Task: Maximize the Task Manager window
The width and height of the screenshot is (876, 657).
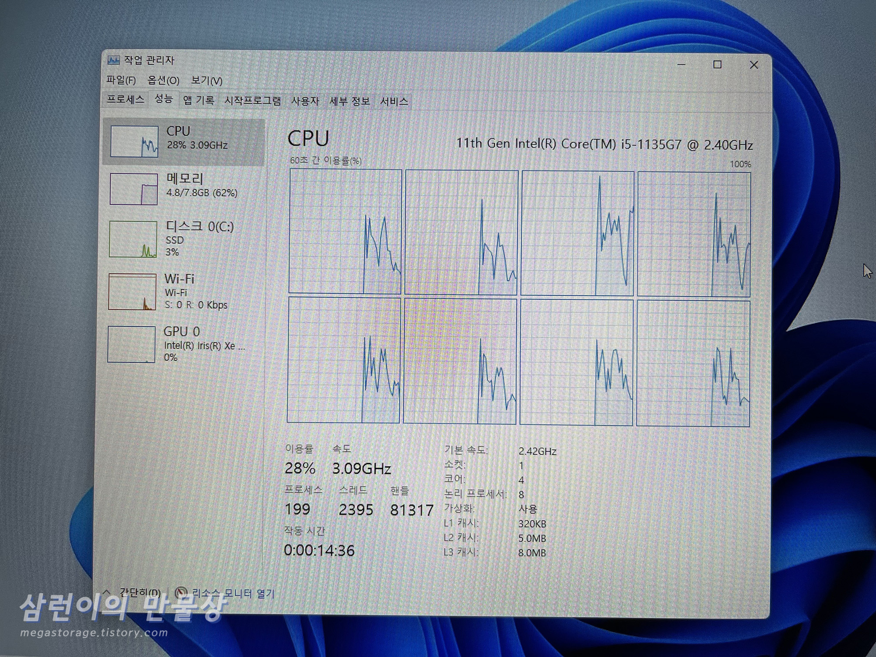Action: 717,65
